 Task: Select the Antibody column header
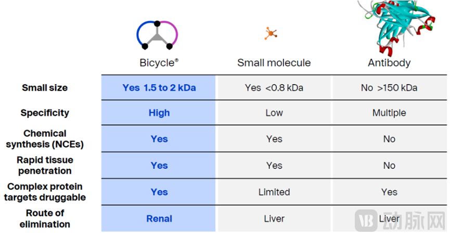[389, 63]
